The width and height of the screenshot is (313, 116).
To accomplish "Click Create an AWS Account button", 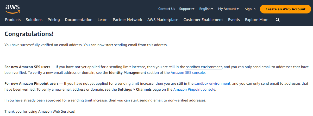I will pyautogui.click(x=285, y=9).
